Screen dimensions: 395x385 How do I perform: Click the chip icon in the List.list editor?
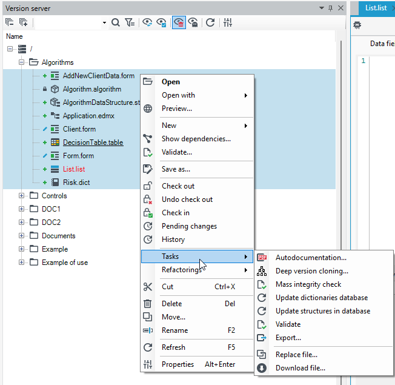(357, 25)
